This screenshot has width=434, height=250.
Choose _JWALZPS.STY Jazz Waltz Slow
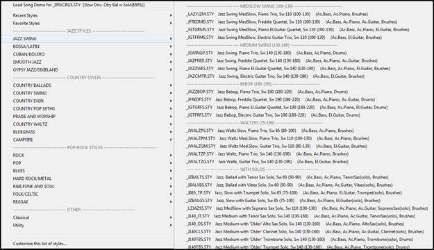pyautogui.click(x=270, y=131)
